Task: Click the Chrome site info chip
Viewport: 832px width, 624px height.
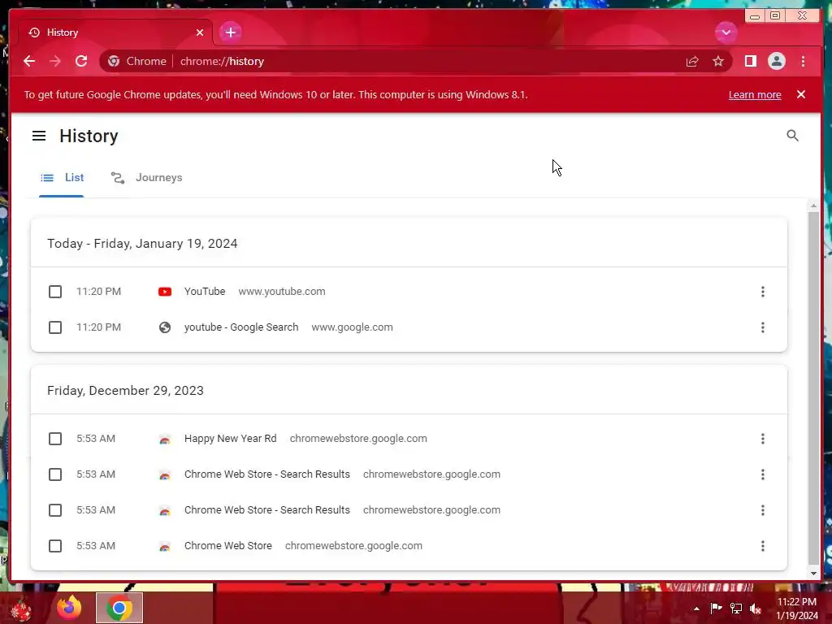Action: coord(137,61)
